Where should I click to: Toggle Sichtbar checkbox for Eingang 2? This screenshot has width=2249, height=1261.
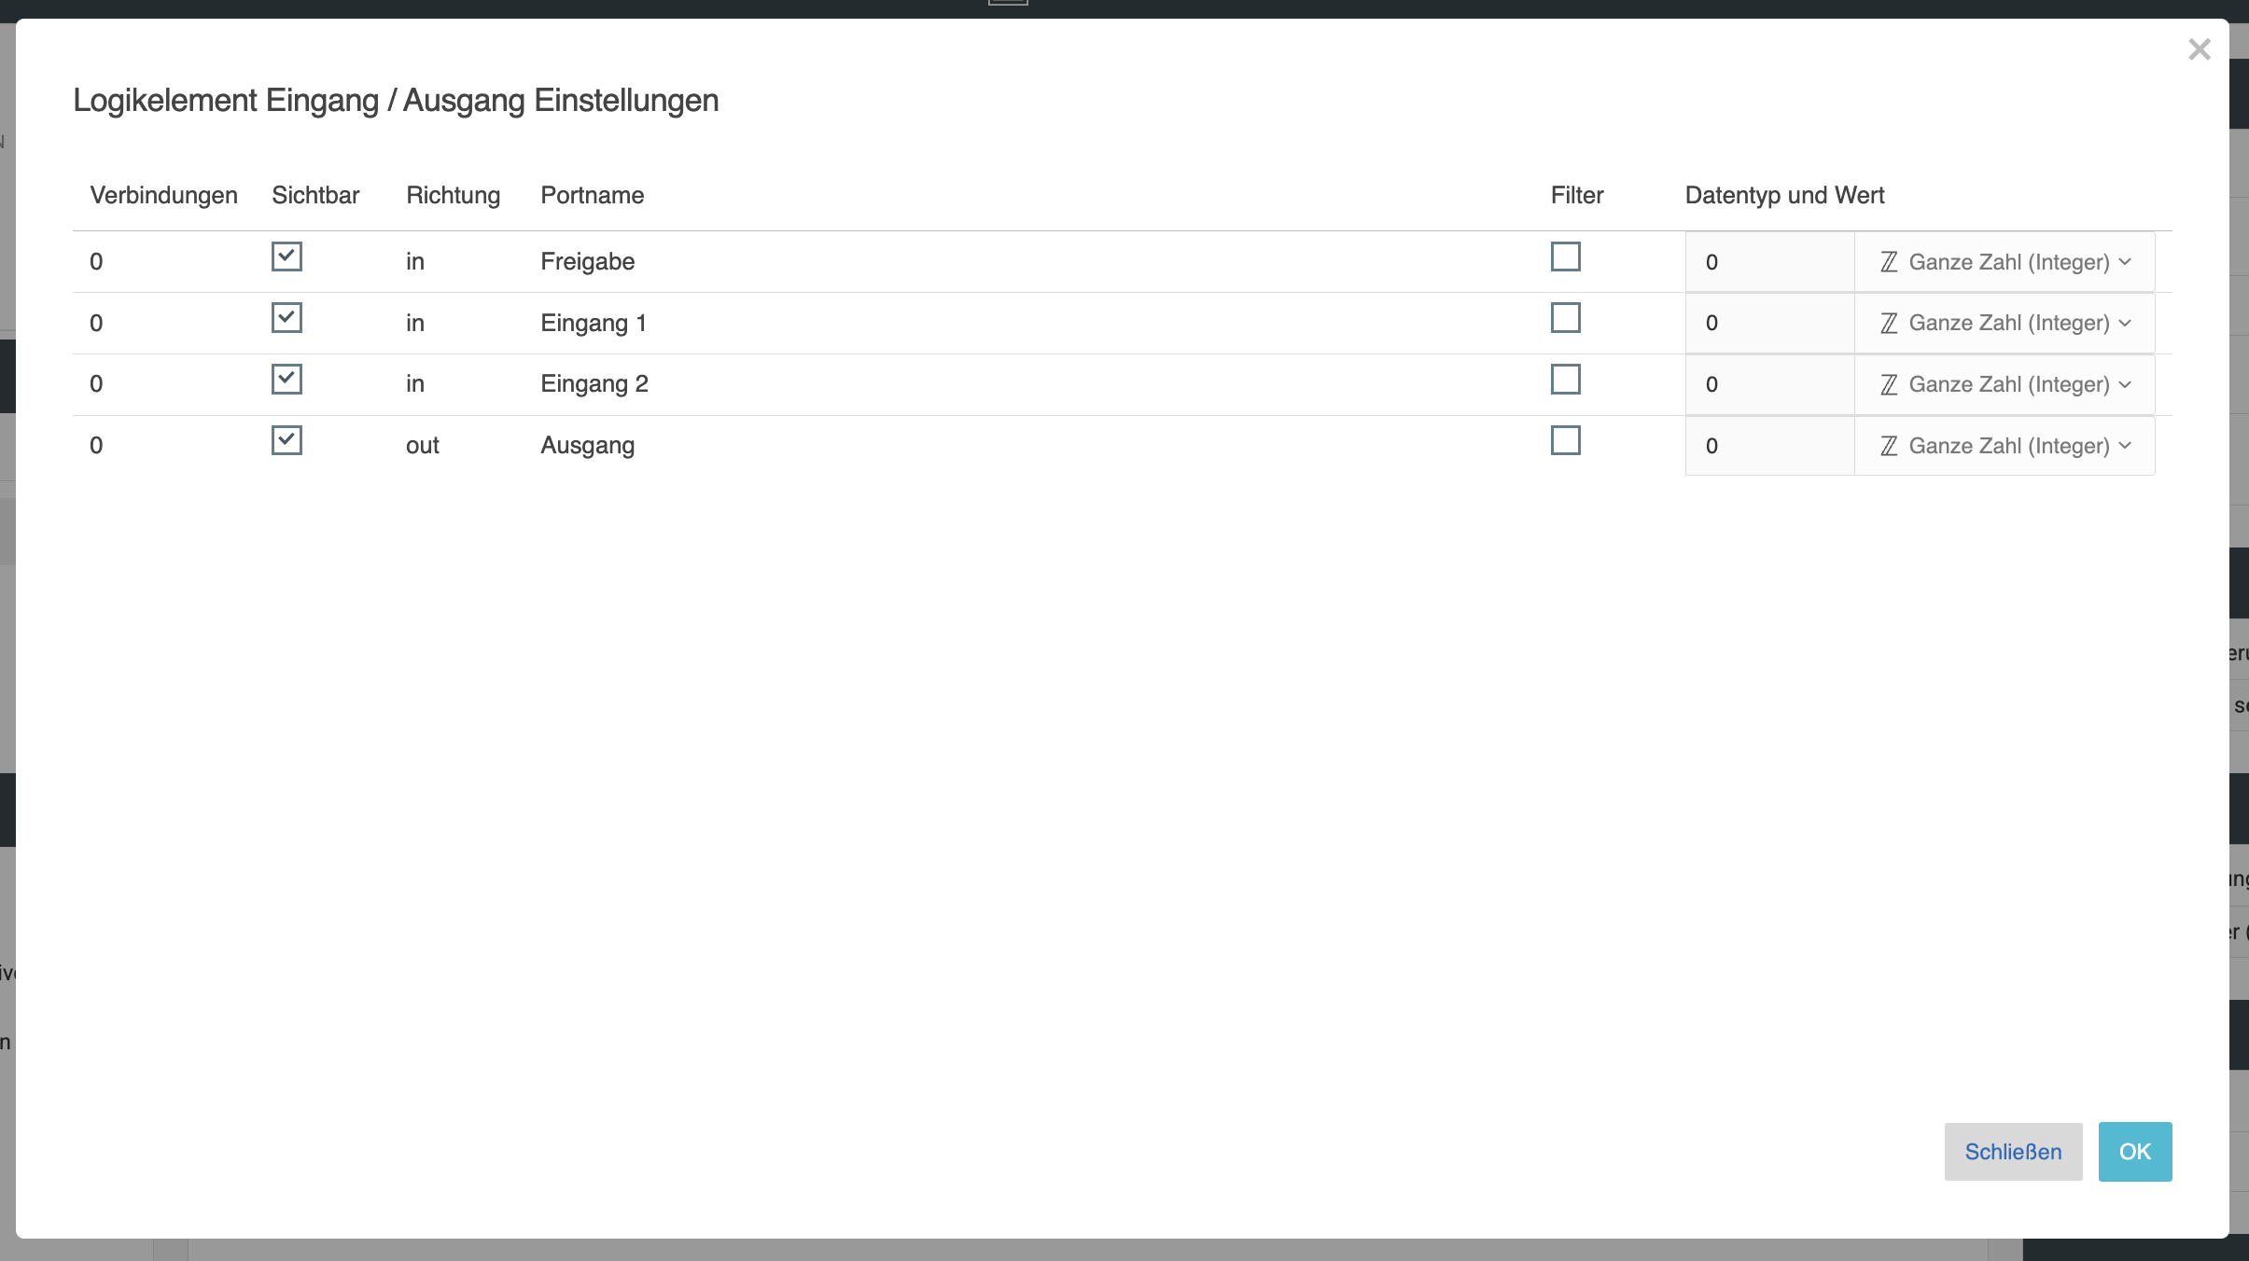pos(286,380)
